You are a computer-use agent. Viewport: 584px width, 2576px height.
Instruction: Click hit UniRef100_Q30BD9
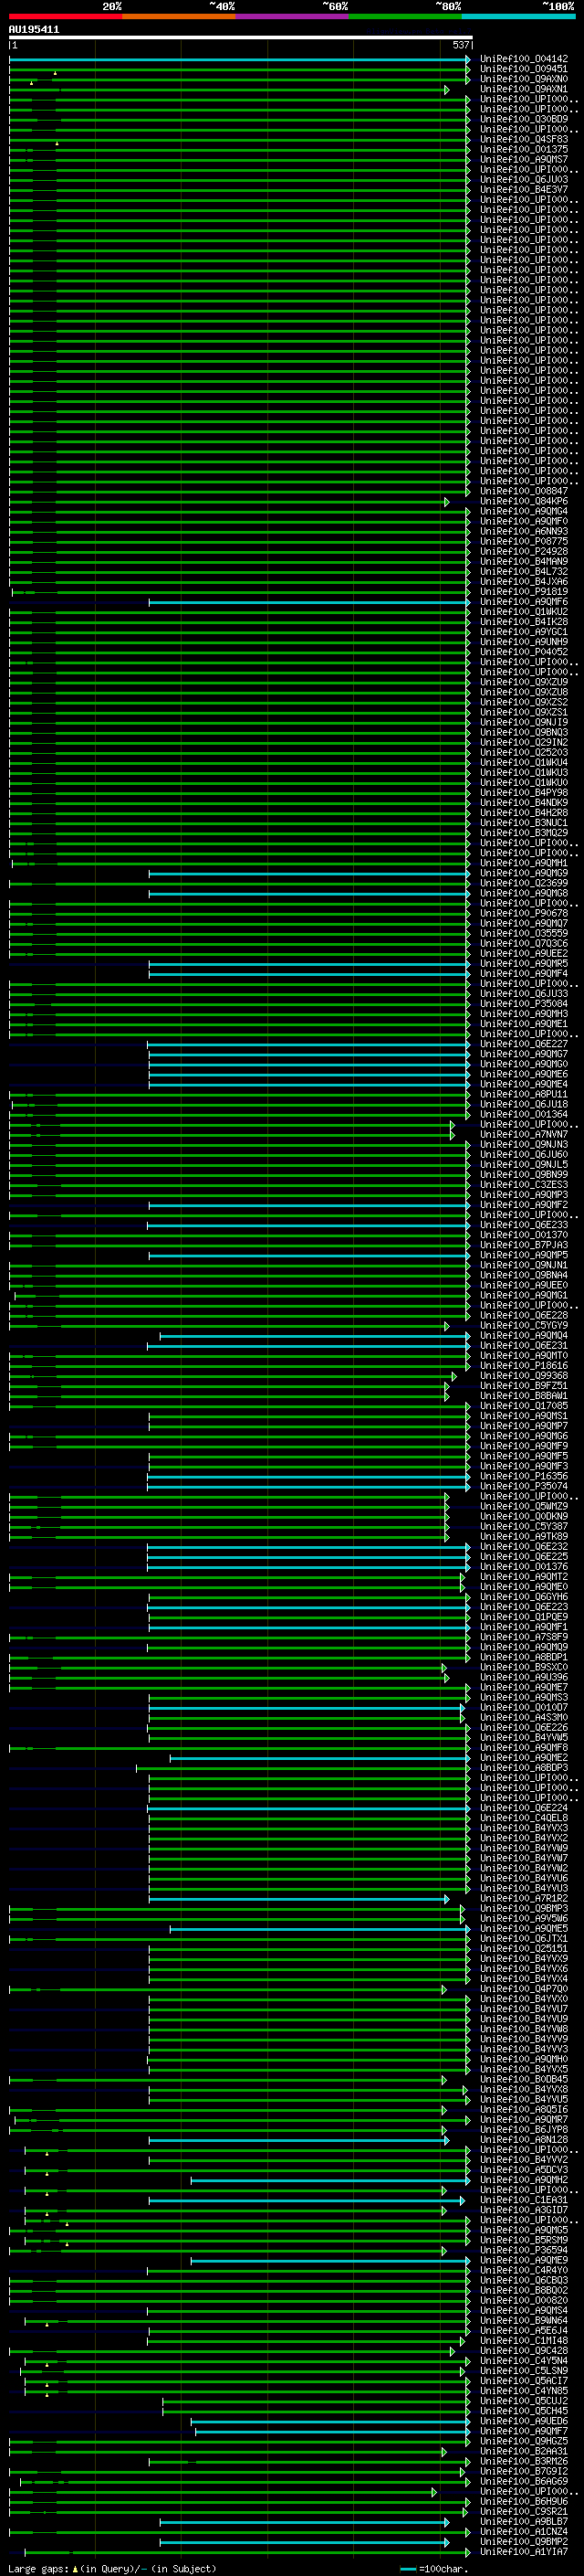pyautogui.click(x=524, y=119)
